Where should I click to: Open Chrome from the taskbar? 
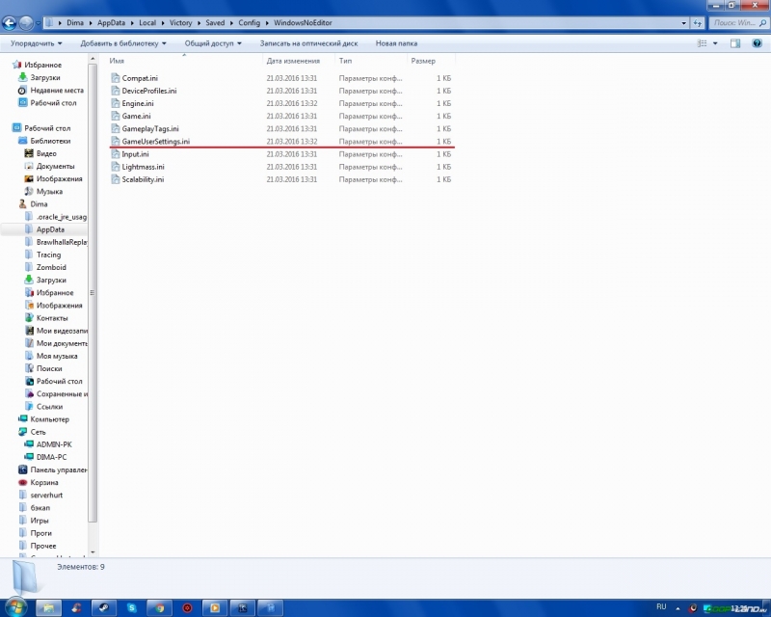pyautogui.click(x=159, y=608)
